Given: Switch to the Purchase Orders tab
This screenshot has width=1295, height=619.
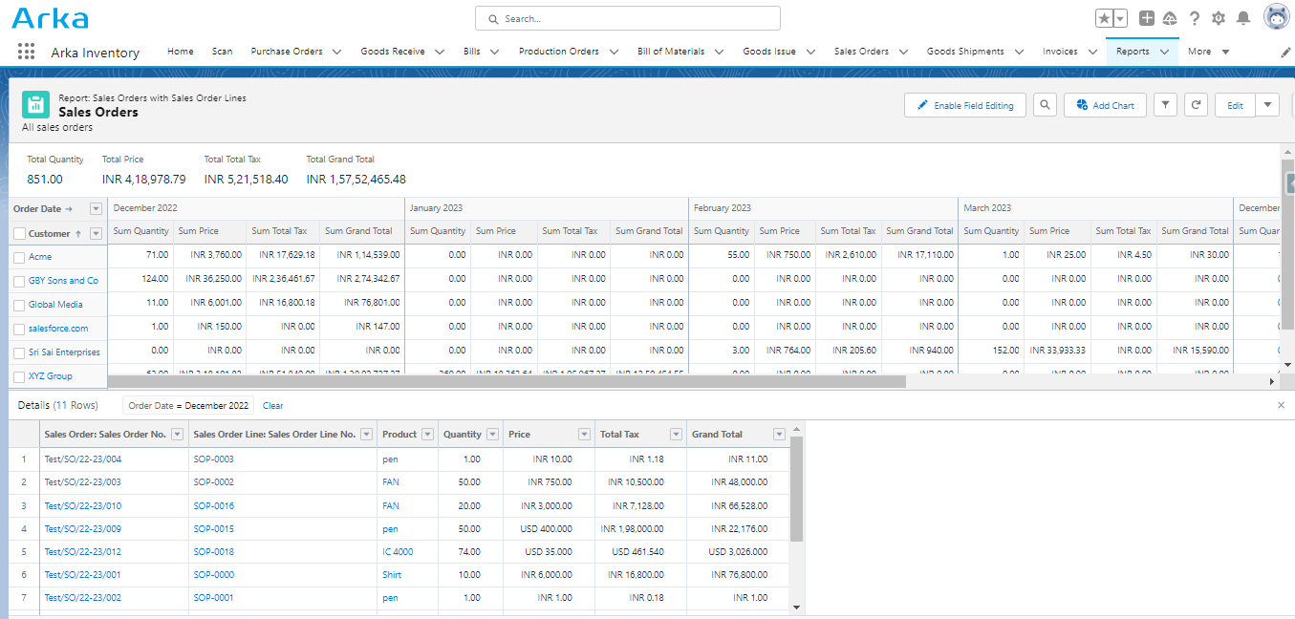Looking at the screenshot, I should click(x=289, y=52).
